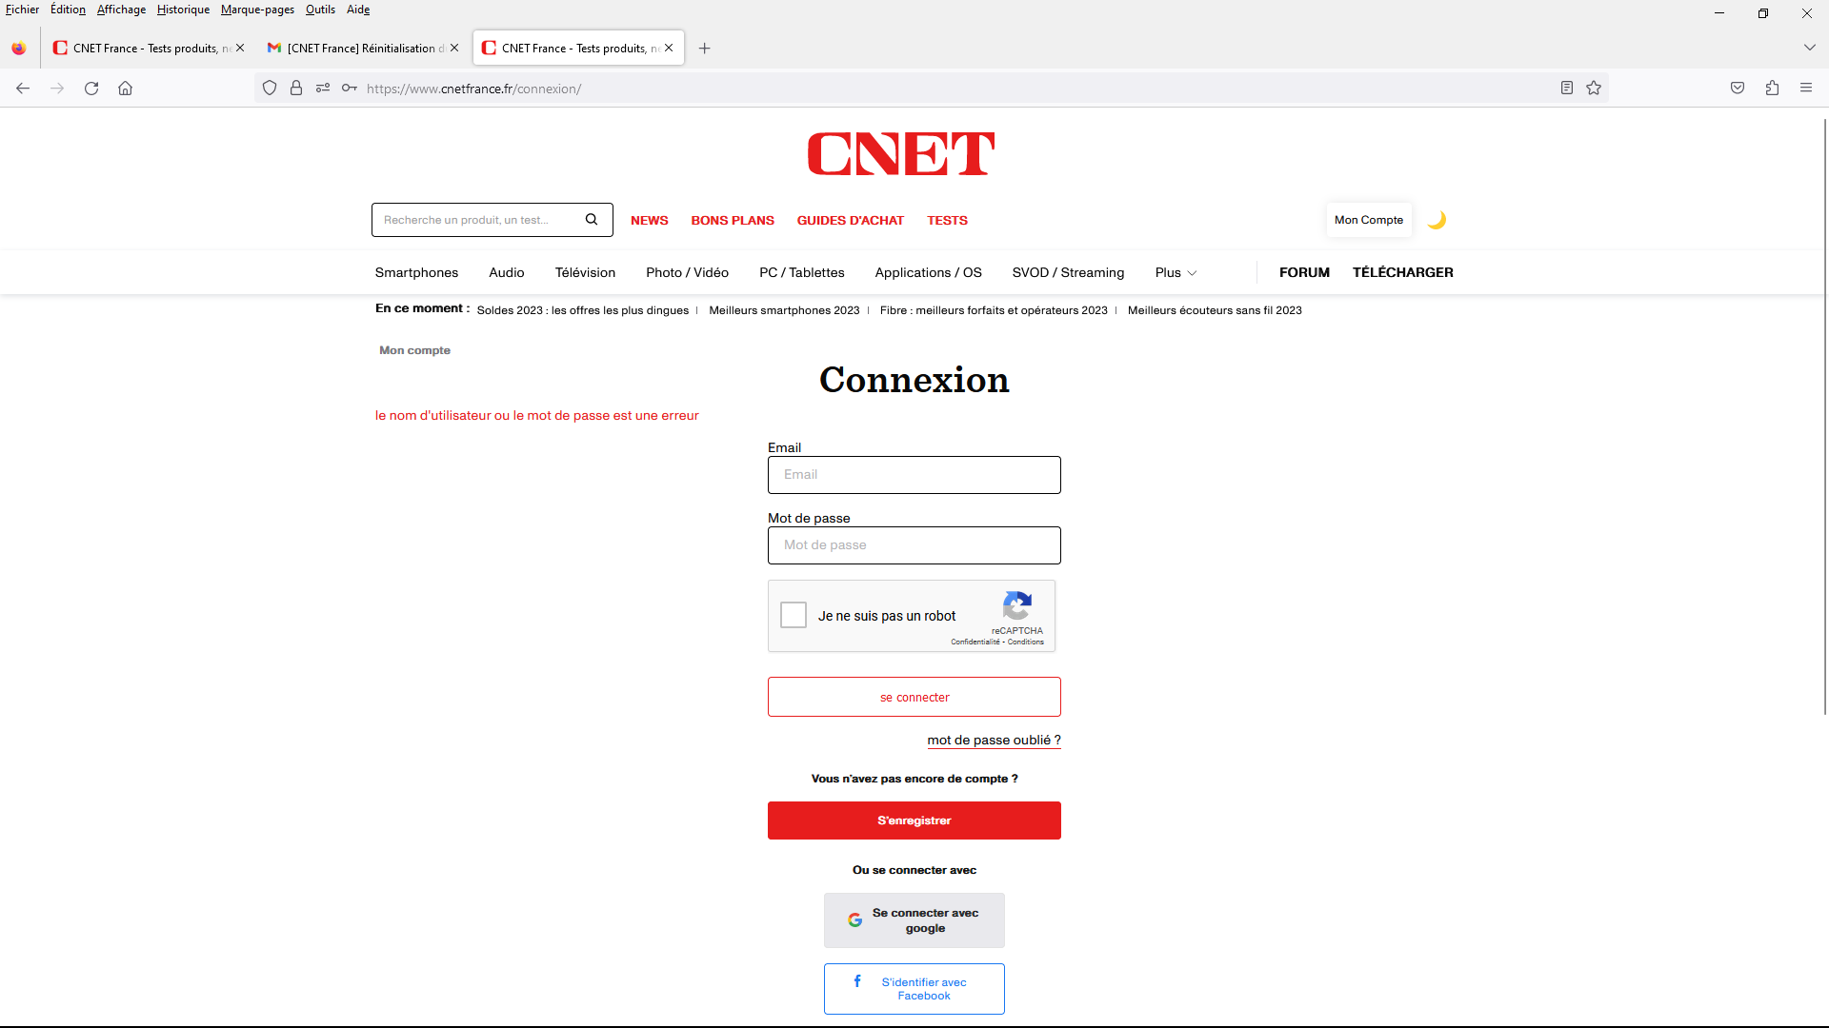Open Save to Pocket icon
This screenshot has width=1829, height=1028.
click(1738, 89)
